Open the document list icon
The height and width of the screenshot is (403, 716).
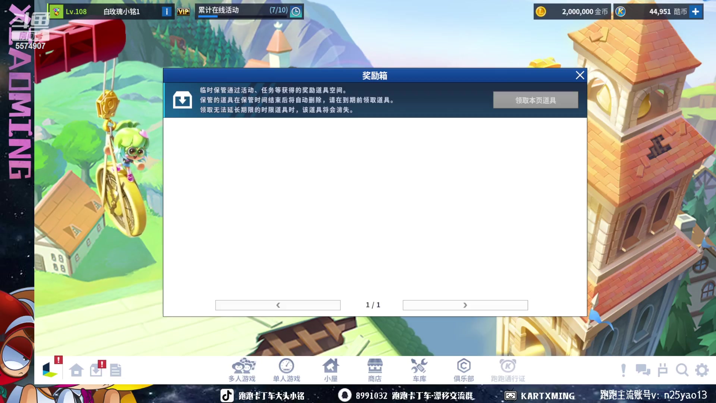point(116,370)
